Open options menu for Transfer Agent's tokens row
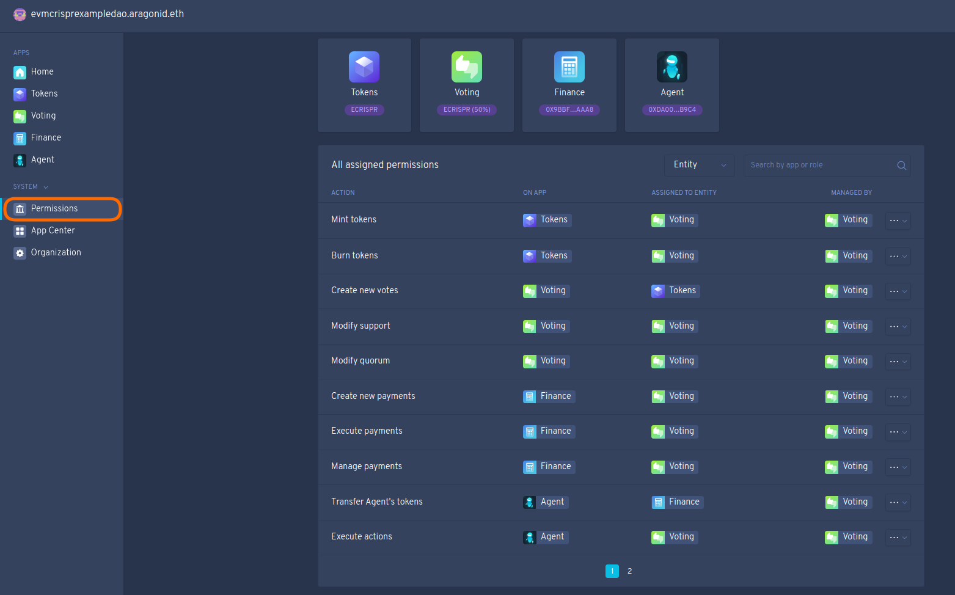 [x=898, y=502]
